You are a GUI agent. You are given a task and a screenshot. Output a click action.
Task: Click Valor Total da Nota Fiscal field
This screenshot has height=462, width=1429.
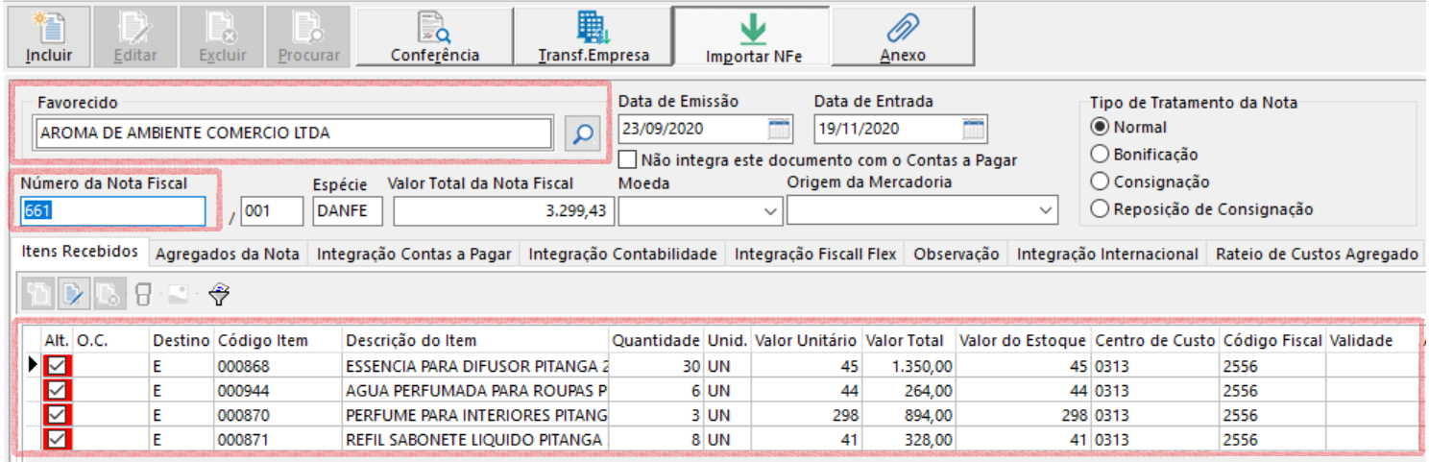point(503,211)
